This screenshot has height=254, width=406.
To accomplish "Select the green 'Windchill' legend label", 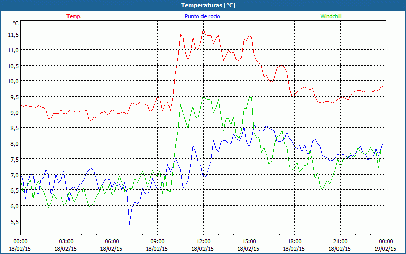I will pyautogui.click(x=331, y=16).
